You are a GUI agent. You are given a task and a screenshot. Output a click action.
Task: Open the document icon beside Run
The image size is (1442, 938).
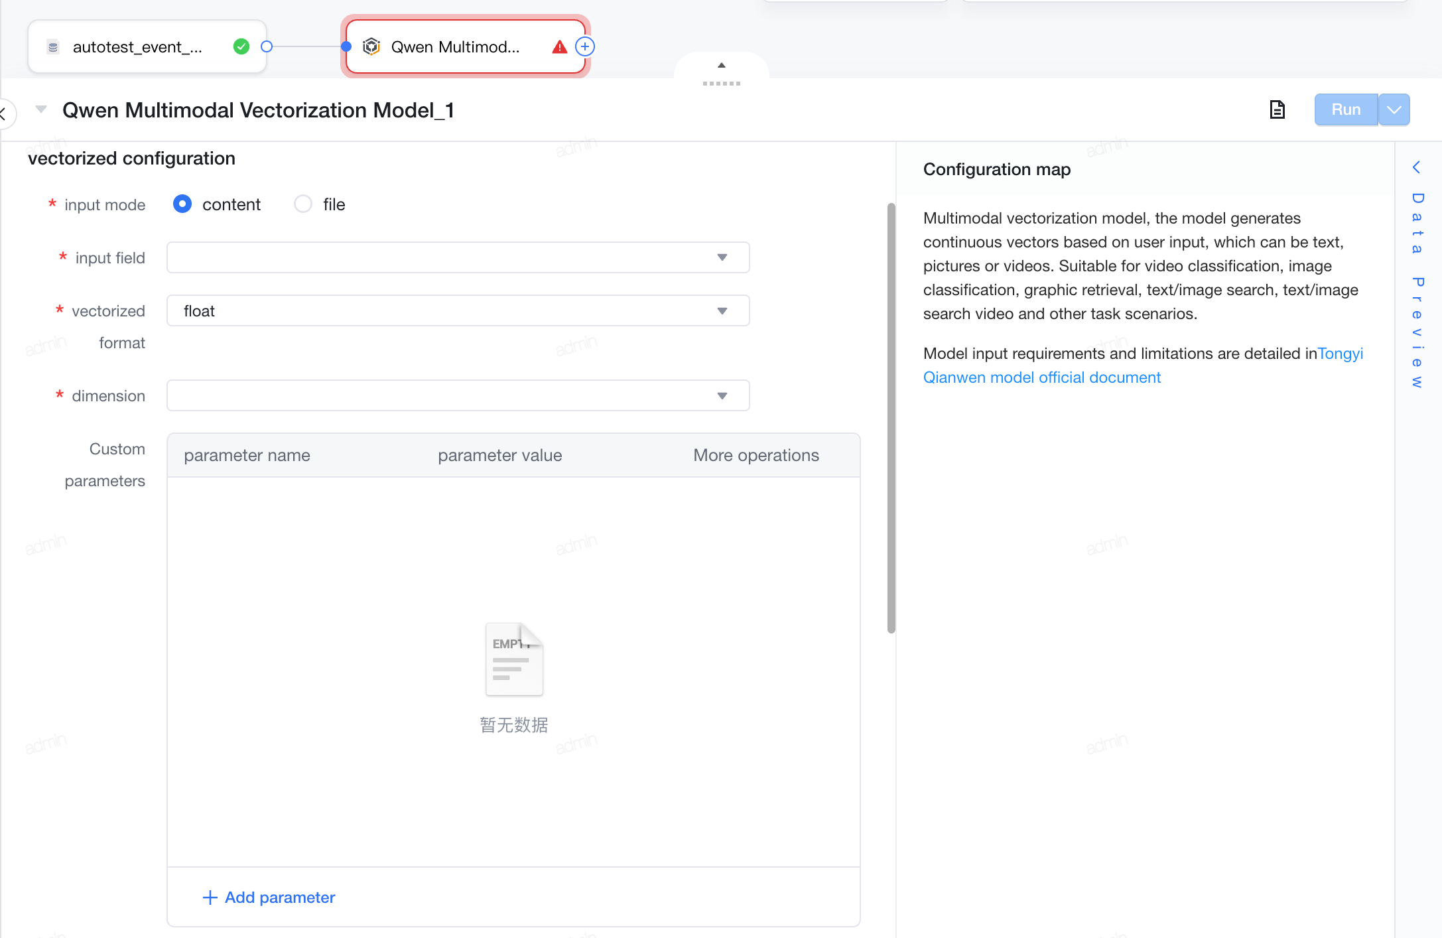pos(1277,109)
